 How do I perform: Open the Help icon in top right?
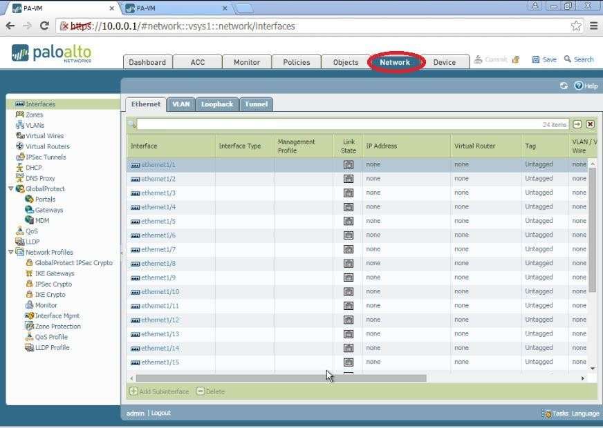(579, 86)
